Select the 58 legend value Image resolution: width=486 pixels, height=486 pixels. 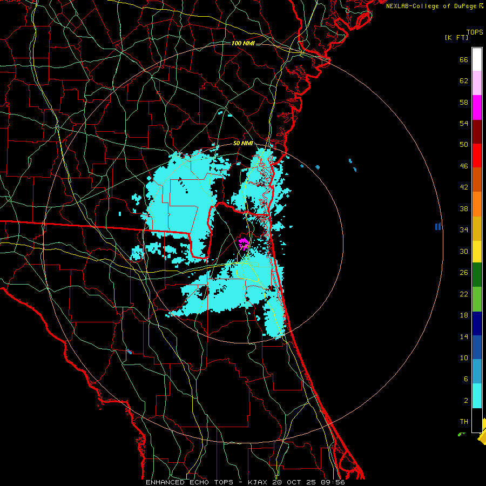pyautogui.click(x=464, y=102)
